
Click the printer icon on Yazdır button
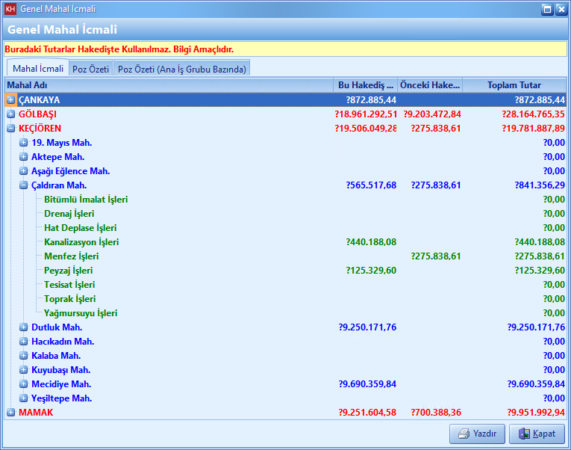(464, 434)
